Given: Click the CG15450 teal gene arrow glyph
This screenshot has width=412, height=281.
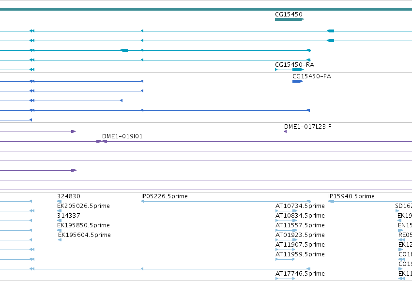Looking at the screenshot, I should (290, 19).
